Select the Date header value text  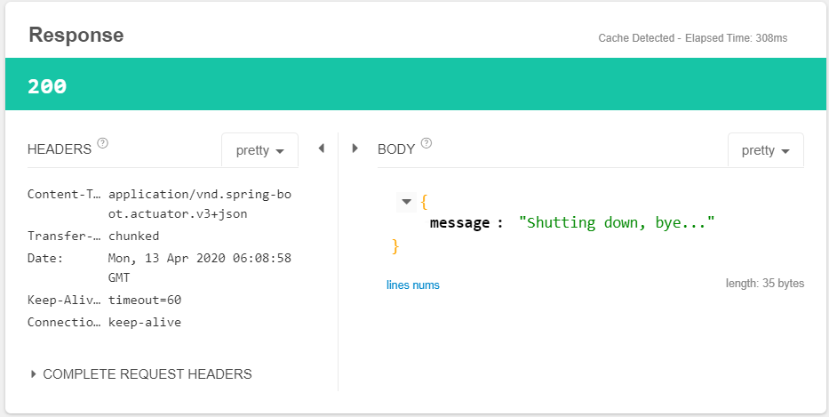199,268
